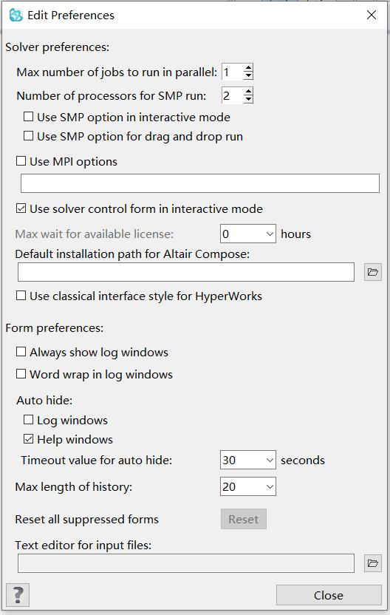Enable Always show log windows
This screenshot has height=615, width=390.
click(x=21, y=351)
